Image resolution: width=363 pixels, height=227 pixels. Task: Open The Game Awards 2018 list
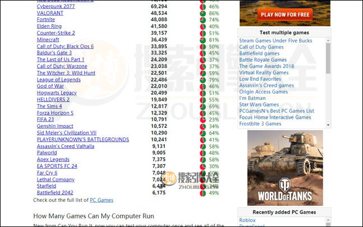coord(267,66)
